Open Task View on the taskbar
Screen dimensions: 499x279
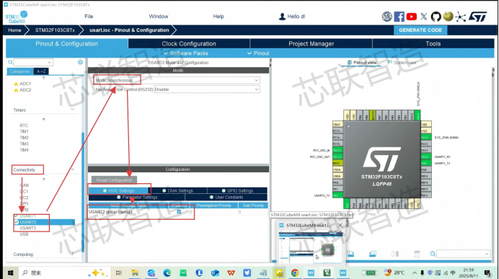pos(119,273)
